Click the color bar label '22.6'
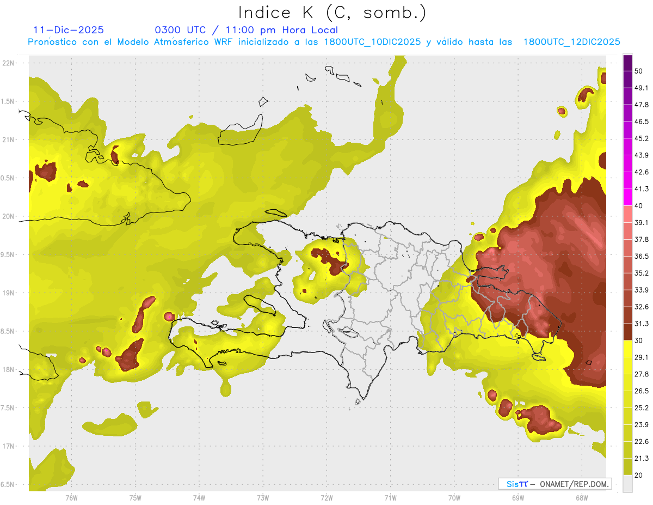This screenshot has width=653, height=505. point(642,441)
